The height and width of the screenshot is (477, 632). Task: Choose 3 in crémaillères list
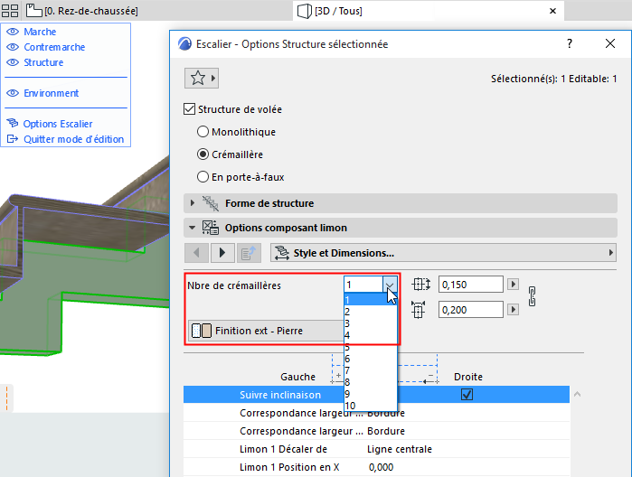pyautogui.click(x=371, y=323)
